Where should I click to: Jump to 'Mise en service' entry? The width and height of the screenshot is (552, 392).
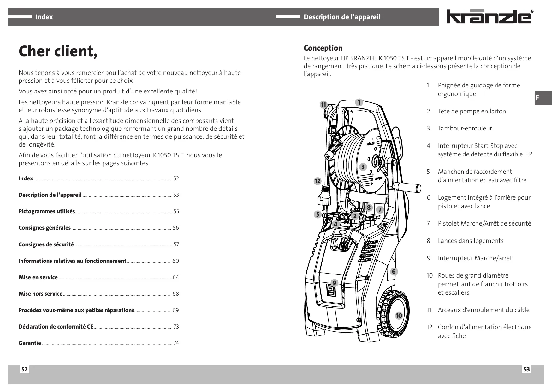coord(38,277)
